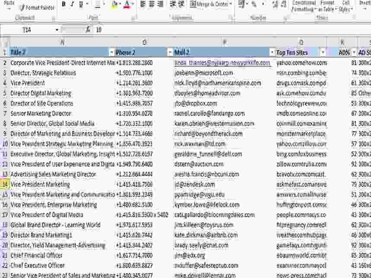Select cell 'Vice President Marketing' in row 14
Image resolution: width=371 pixels, height=278 pixels.
point(62,184)
